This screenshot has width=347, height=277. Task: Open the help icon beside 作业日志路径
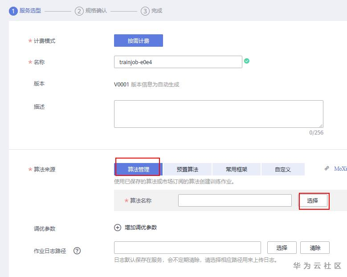(x=77, y=251)
